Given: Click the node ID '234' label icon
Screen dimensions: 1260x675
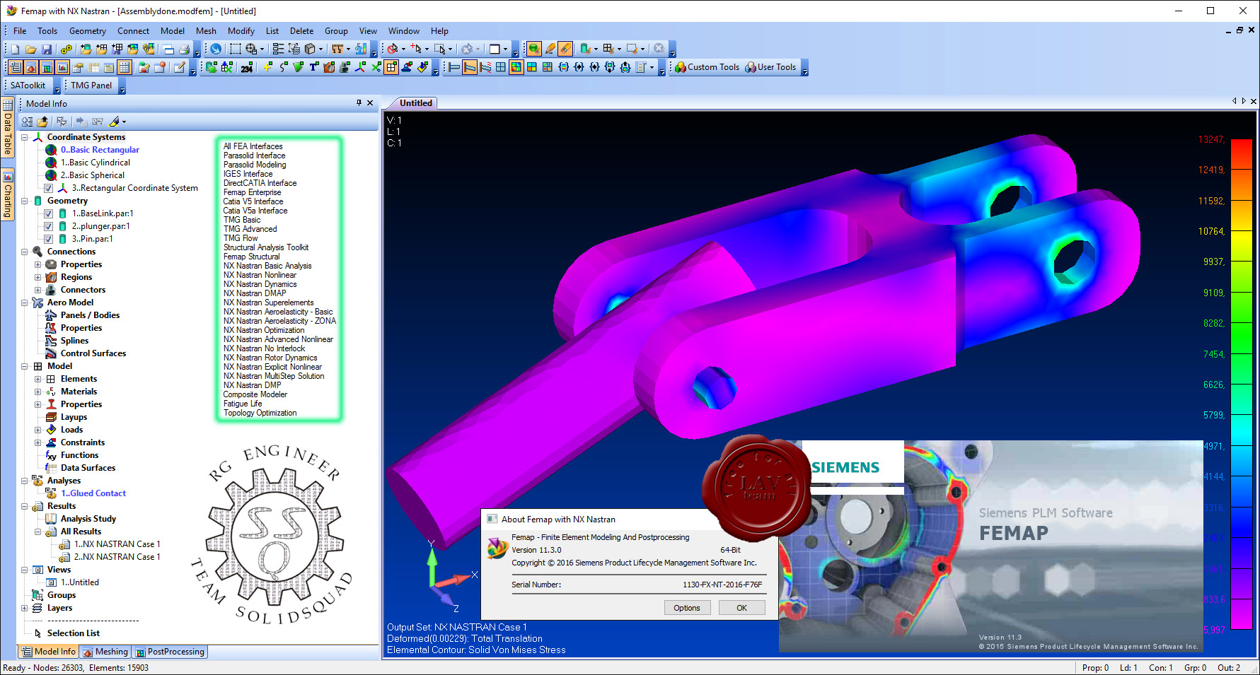Looking at the screenshot, I should tap(247, 68).
